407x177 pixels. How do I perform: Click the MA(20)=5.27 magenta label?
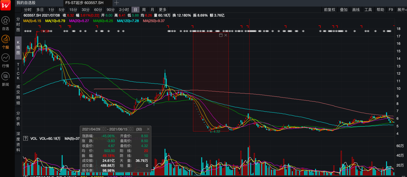click(x=79, y=21)
